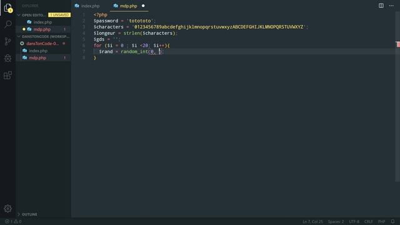
Task: Click the unsaved dot on mdp.php tab
Action: click(x=143, y=6)
